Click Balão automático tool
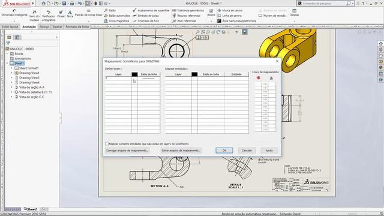 [117, 16]
